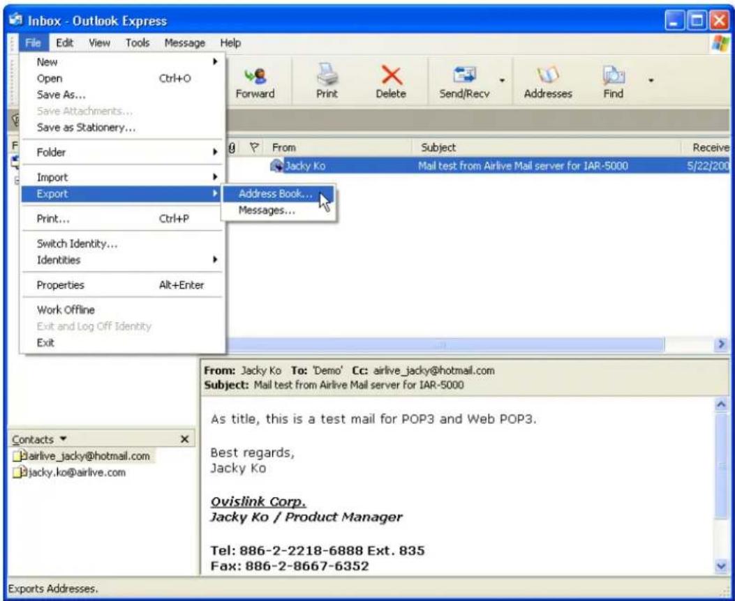735x601 pixels.
Task: Sort by the Subject column header
Action: (546, 147)
